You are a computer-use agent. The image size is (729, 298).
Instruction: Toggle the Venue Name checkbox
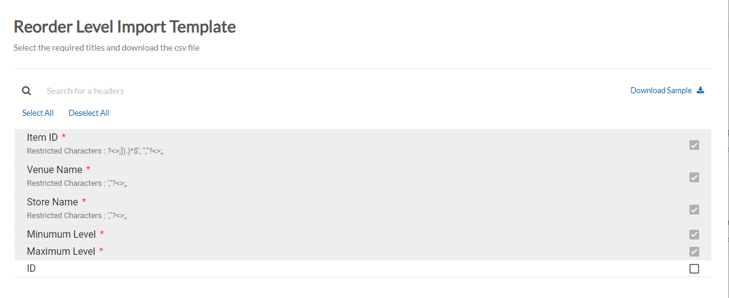pos(694,177)
